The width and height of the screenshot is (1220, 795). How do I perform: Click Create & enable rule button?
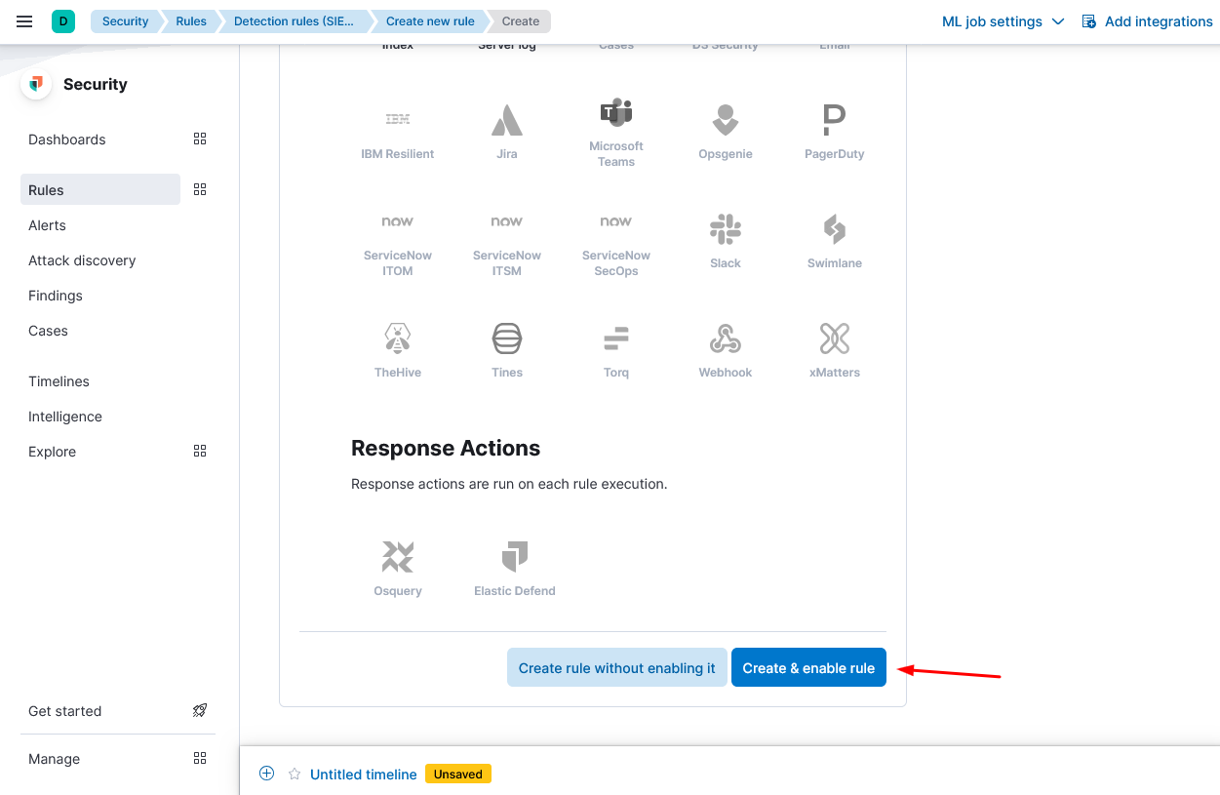click(808, 668)
